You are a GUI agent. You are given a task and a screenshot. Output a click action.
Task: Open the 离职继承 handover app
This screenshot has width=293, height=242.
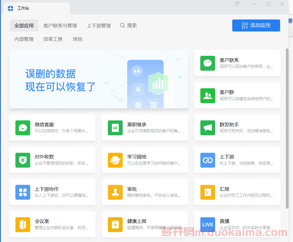tap(145, 127)
